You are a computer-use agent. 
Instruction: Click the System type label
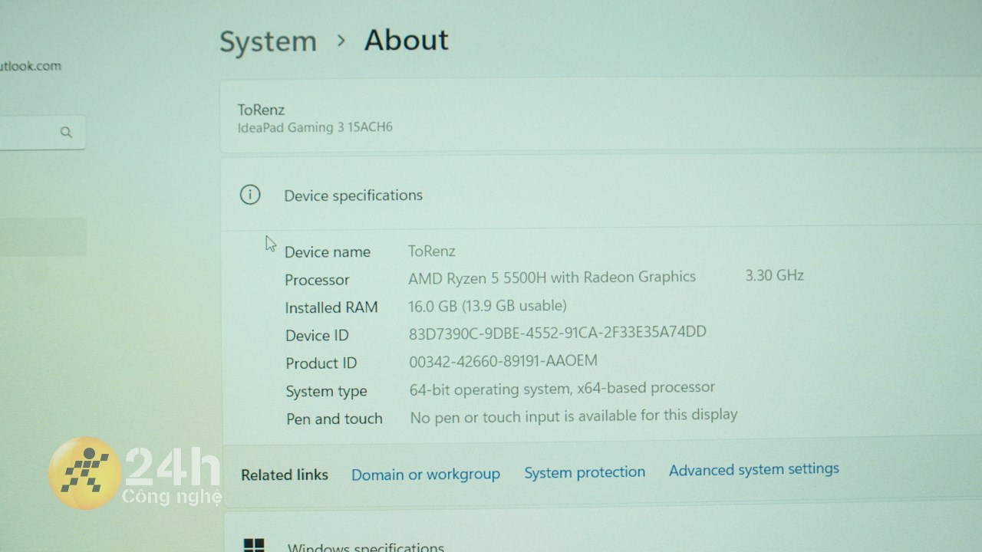326,391
